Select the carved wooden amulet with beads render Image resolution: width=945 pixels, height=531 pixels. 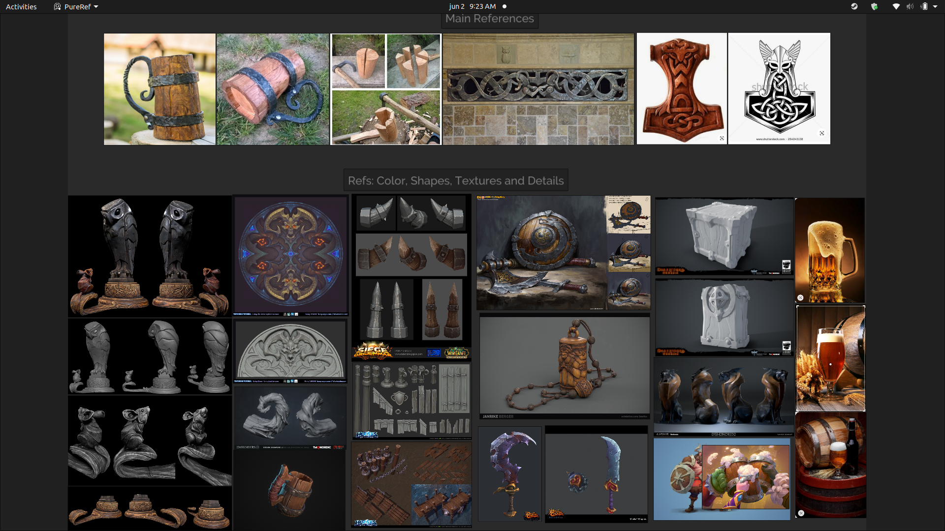(x=565, y=366)
